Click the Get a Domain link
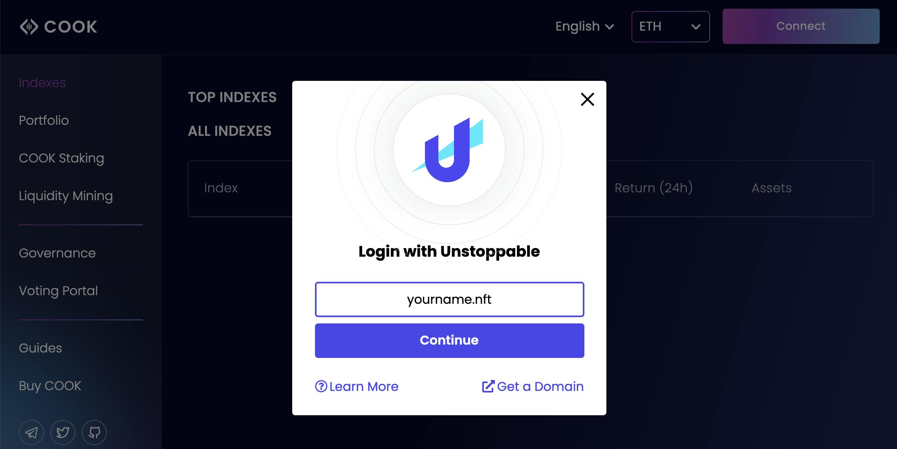This screenshot has width=897, height=449. tap(532, 386)
